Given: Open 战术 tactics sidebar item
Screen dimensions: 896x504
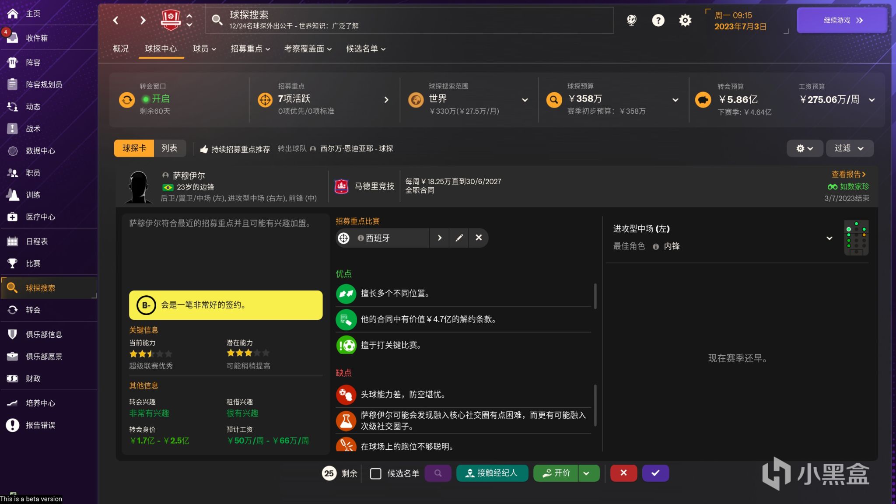Looking at the screenshot, I should [49, 129].
